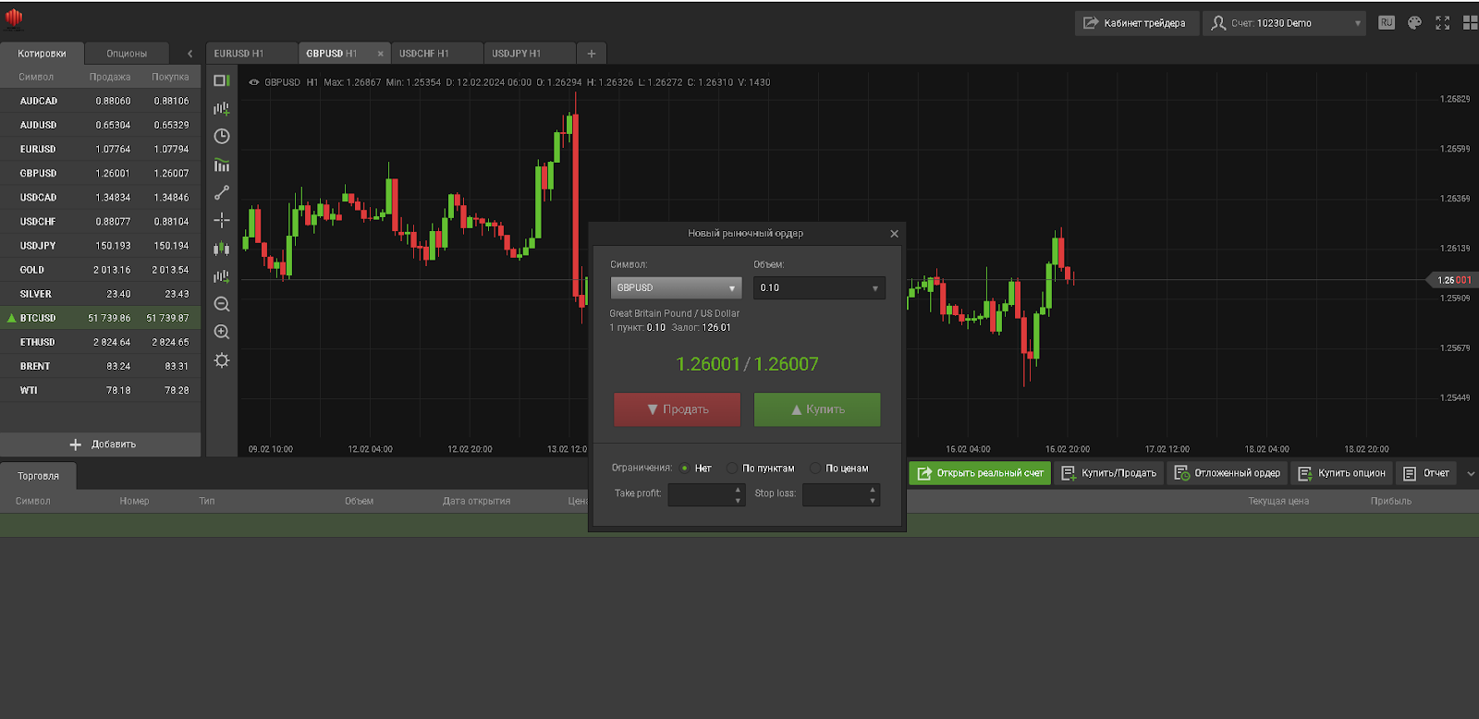Select the GOLD quote row
This screenshot has height=719, width=1479.
(101, 270)
